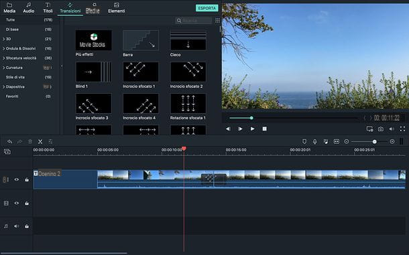Image resolution: width=409 pixels, height=255 pixels.
Task: Select the Barra transition
Action: 141,40
